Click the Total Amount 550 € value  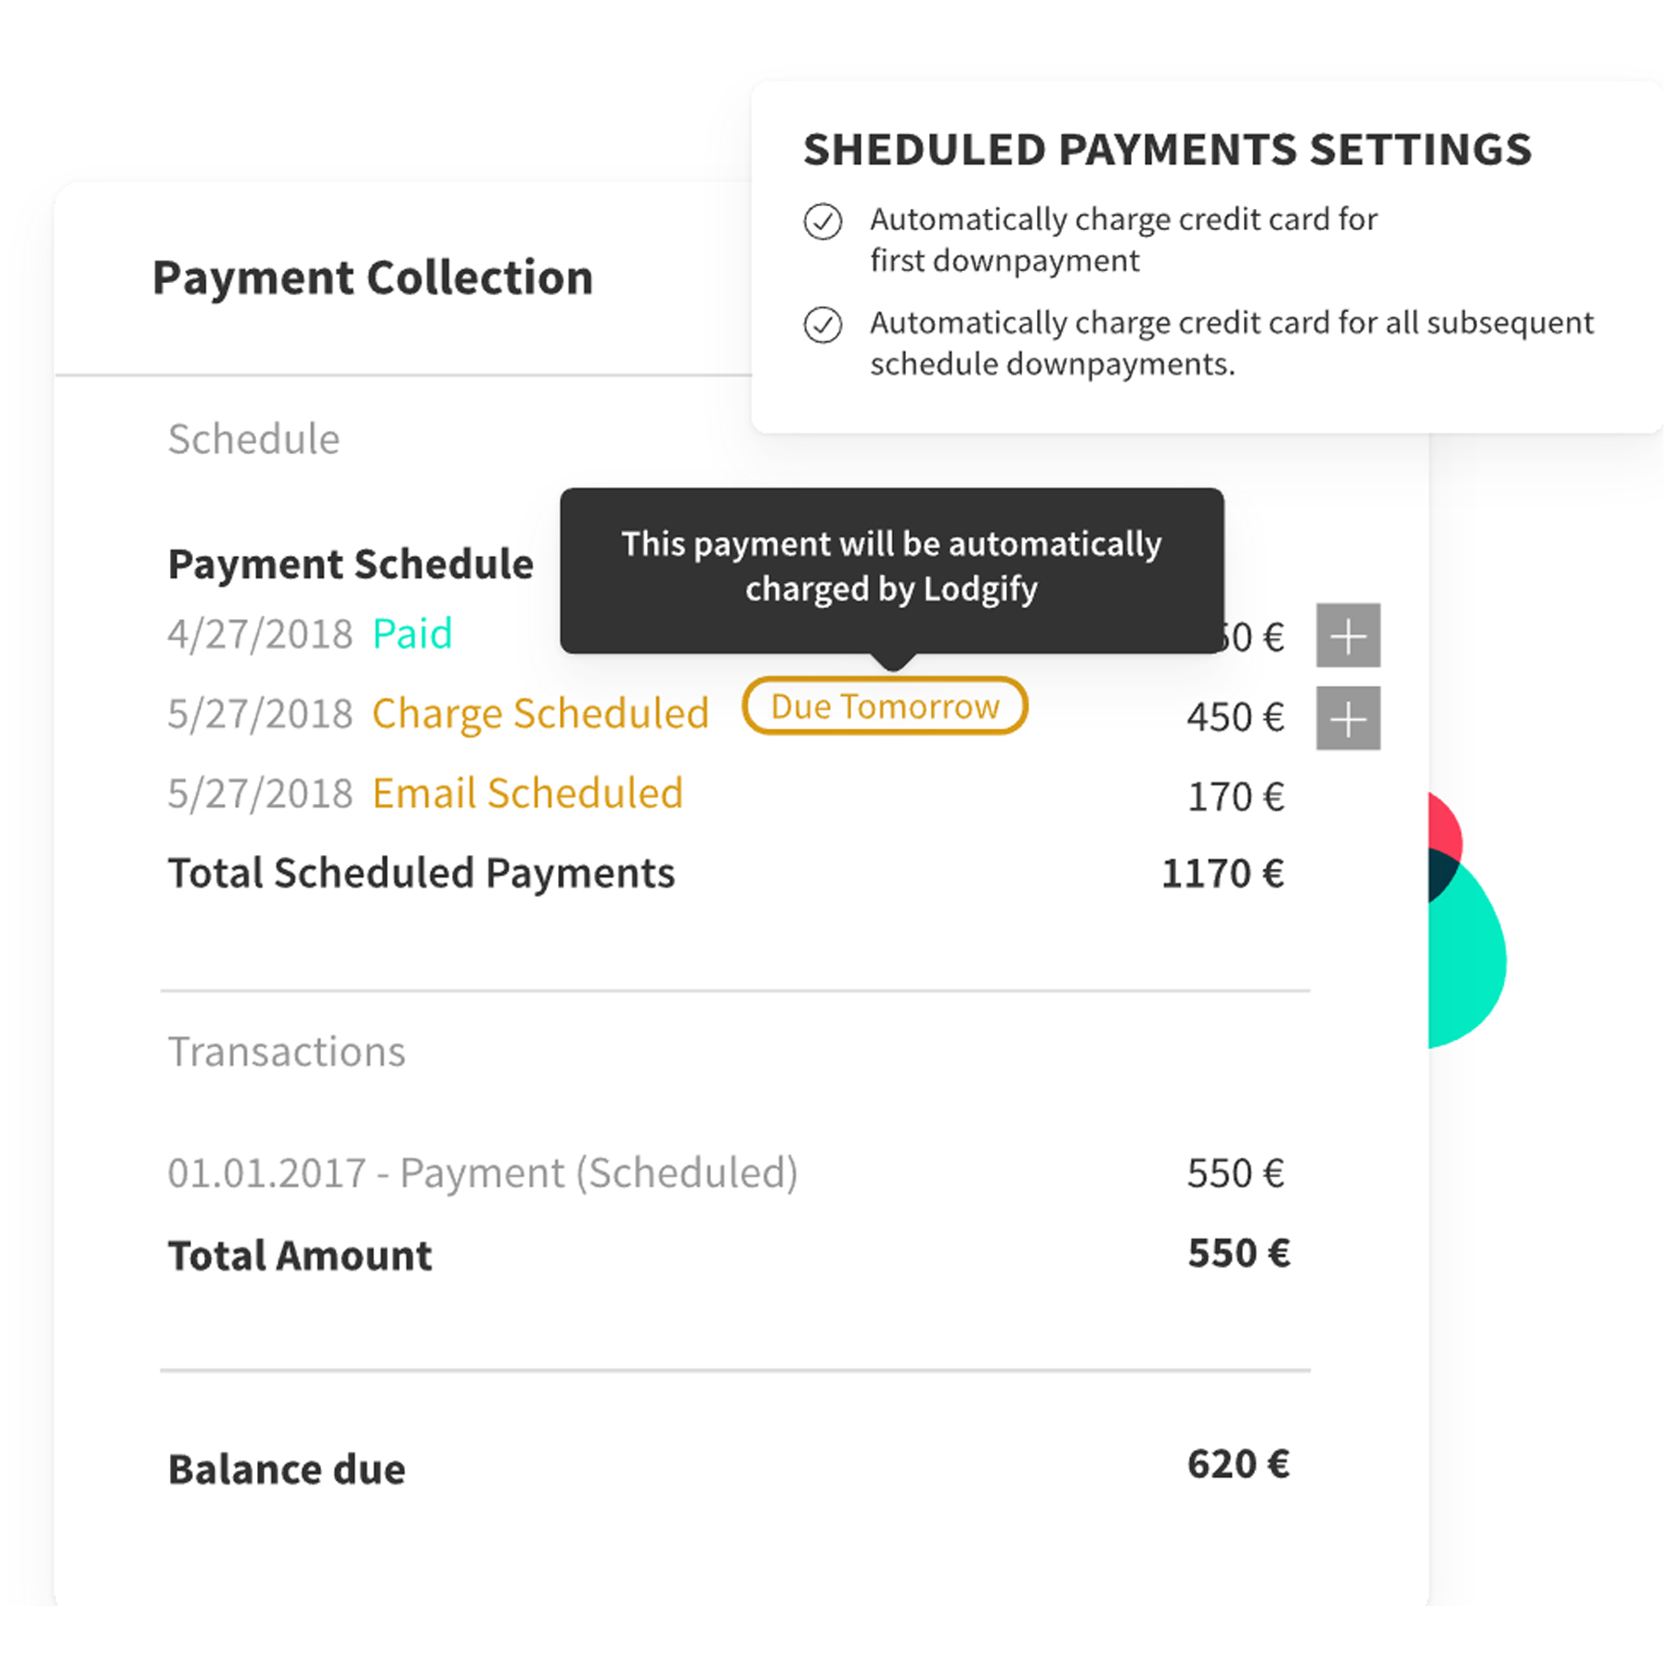tap(1238, 1253)
